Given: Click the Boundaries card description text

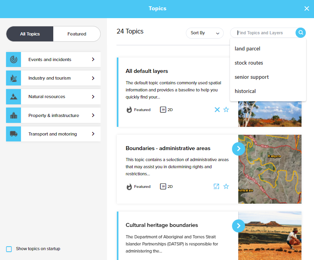Looking at the screenshot, I should [177, 167].
